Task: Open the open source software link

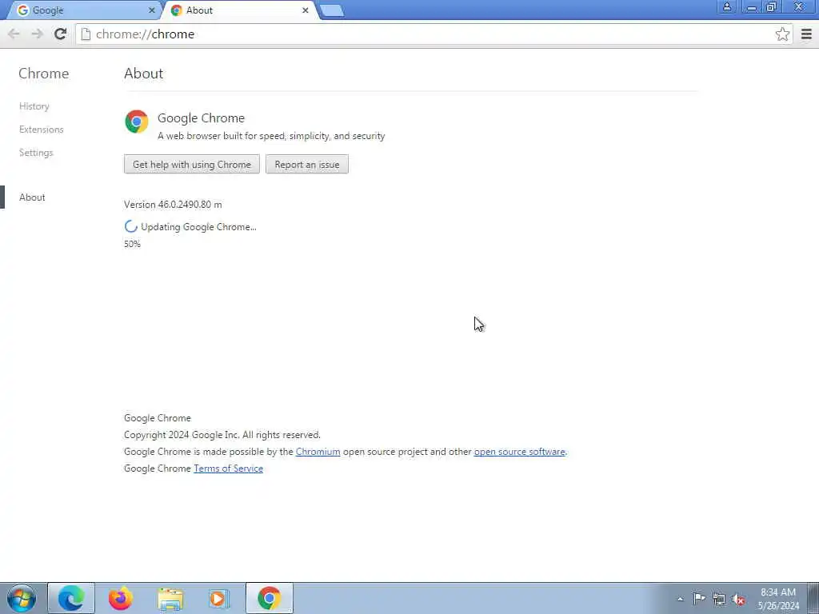Action: (520, 452)
